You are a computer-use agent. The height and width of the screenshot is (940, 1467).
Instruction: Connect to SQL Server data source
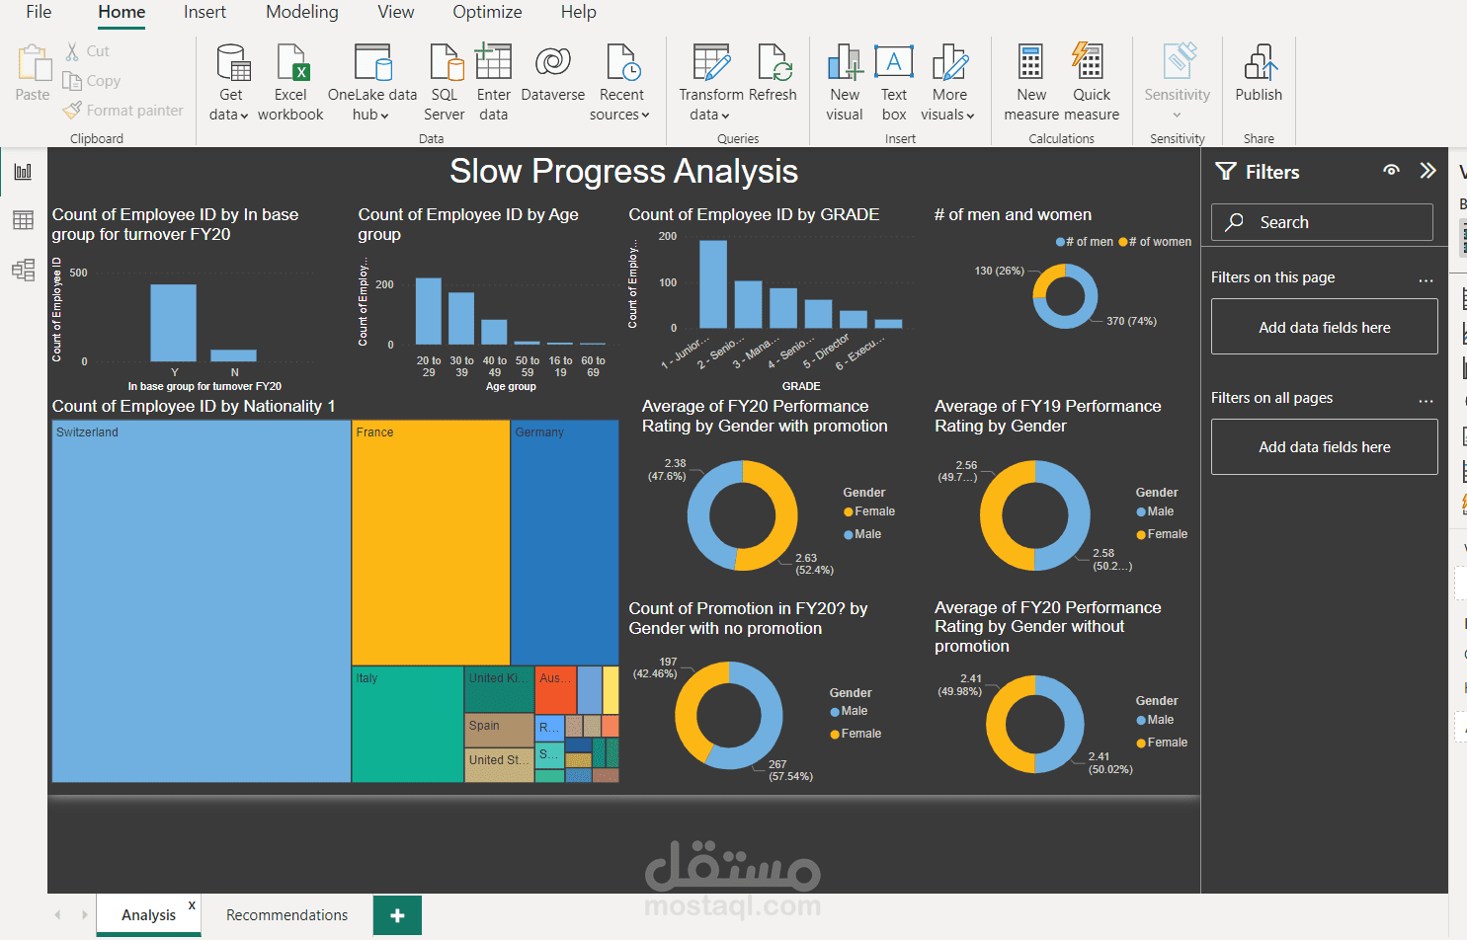pos(444,79)
